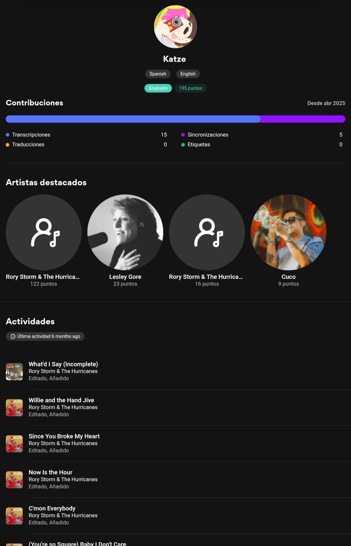Click artist name under What'd I Say
The height and width of the screenshot is (546, 351).
63,371
